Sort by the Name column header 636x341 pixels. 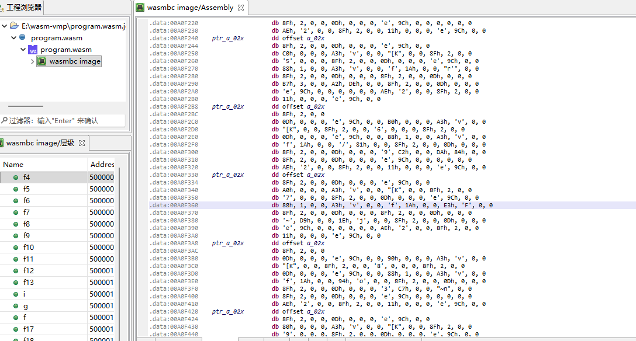click(x=43, y=165)
